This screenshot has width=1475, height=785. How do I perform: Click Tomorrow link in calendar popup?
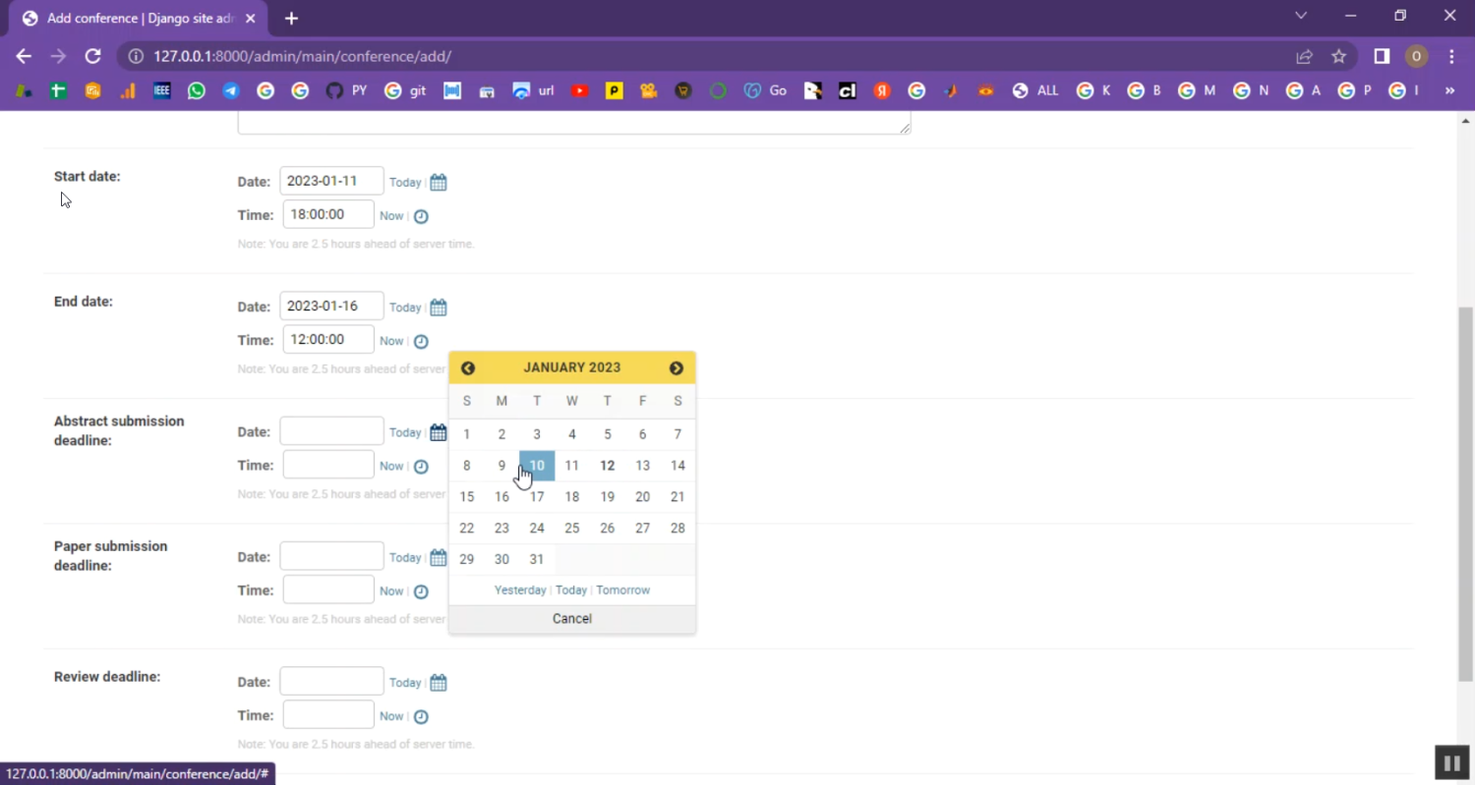622,590
